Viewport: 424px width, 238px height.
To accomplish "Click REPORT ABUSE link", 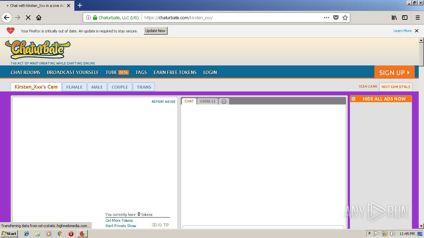I will point(164,102).
